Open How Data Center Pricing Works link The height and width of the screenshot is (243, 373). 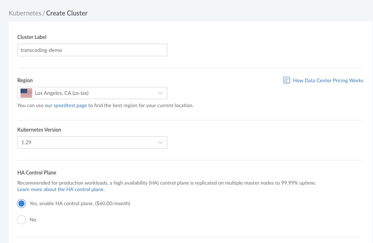pos(328,80)
